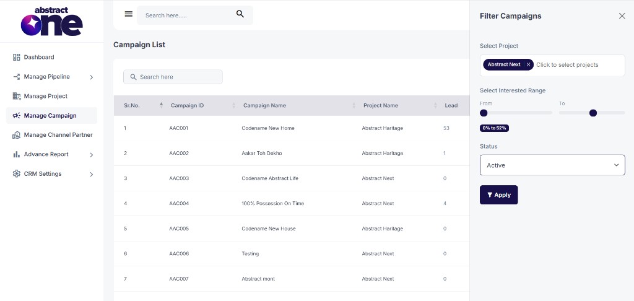
Task: Close the Filter Campaigns panel
Action: [622, 15]
